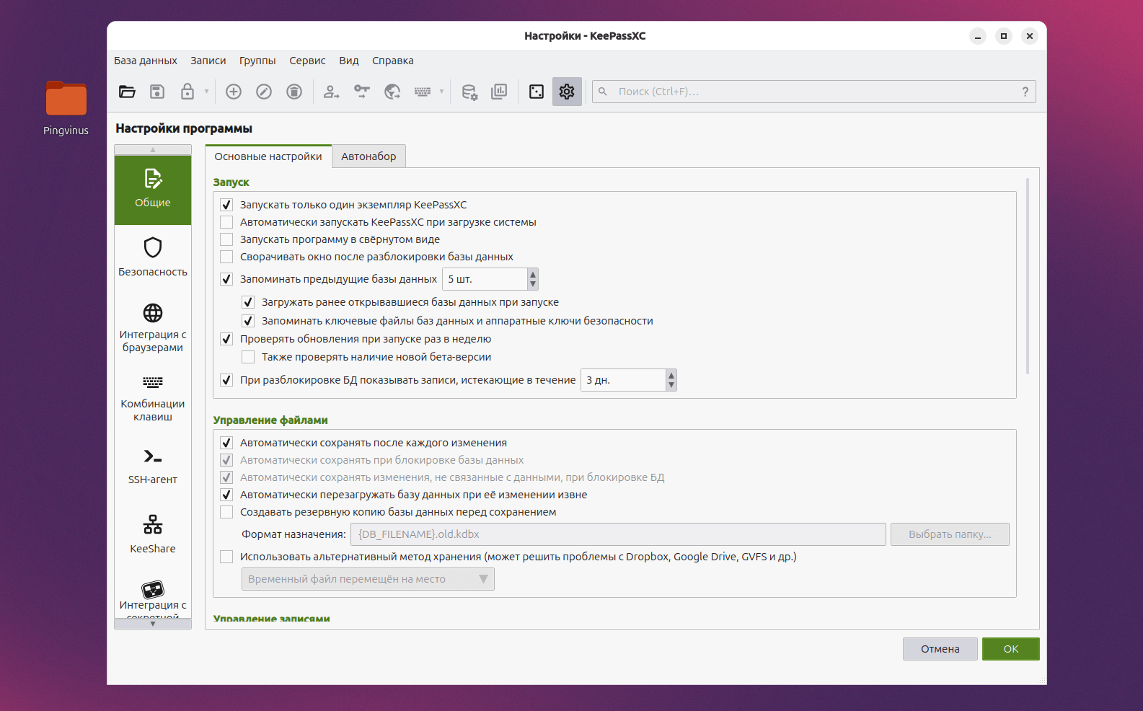Click the save database toolbar icon
The height and width of the screenshot is (711, 1143).
tap(157, 92)
